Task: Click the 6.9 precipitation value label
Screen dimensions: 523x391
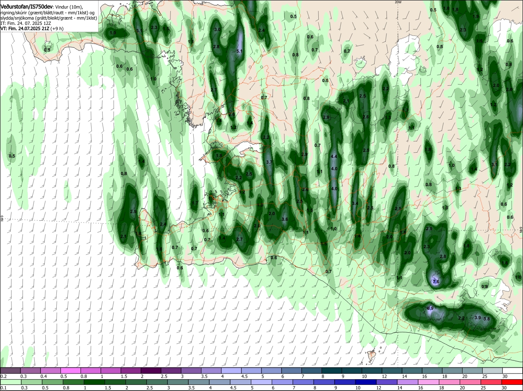Action: click(430, 308)
